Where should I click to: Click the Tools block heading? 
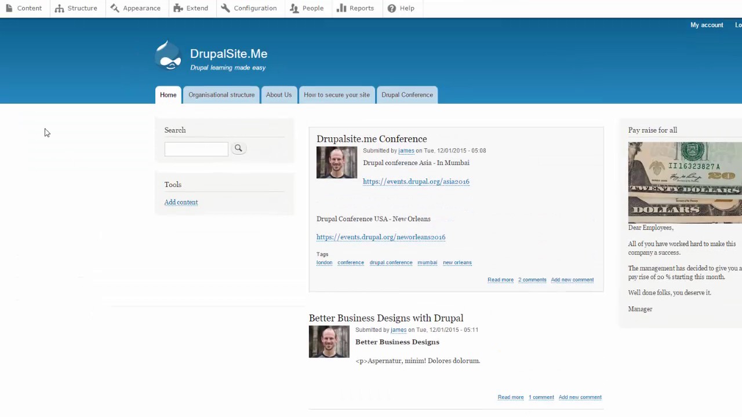tap(173, 185)
